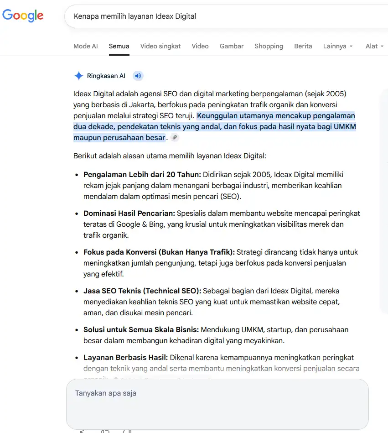Go to the Berita tab
The image size is (388, 433).
point(303,46)
